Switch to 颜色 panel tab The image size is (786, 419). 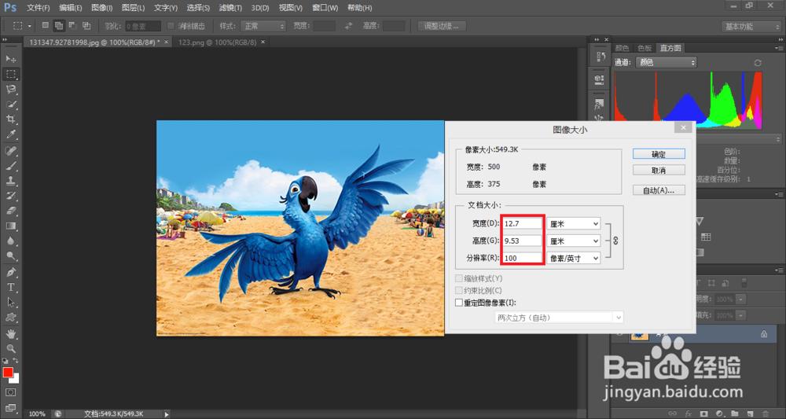coord(622,48)
